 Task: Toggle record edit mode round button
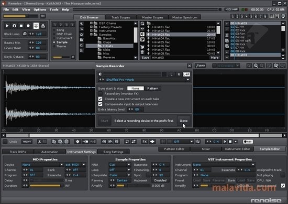(28, 26)
